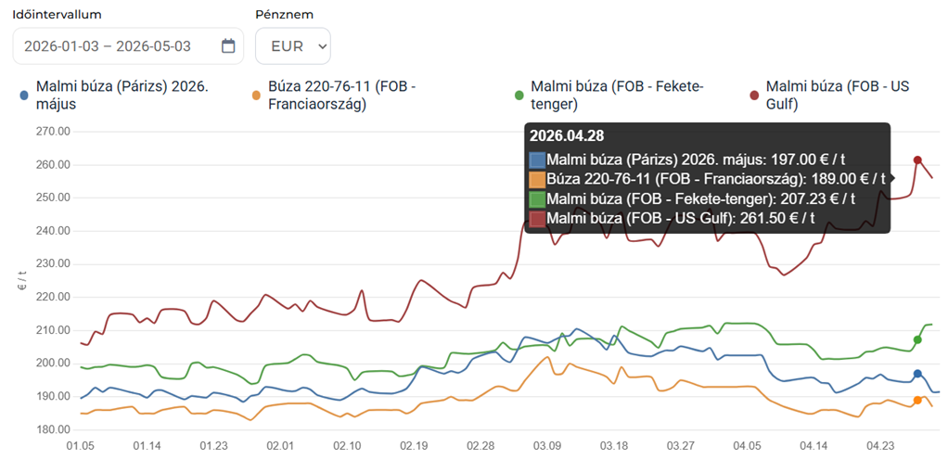Click green Fekete-tenger highlighted data point

[x=917, y=339]
